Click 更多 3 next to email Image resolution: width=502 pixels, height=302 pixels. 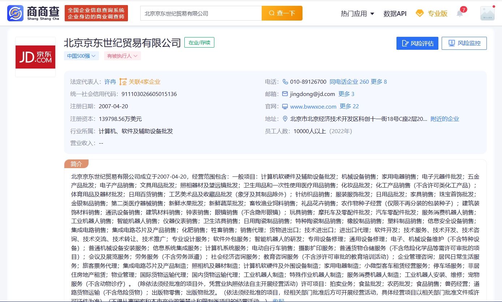tap(346, 94)
